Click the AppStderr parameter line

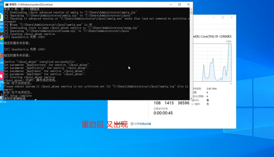coord(45,74)
